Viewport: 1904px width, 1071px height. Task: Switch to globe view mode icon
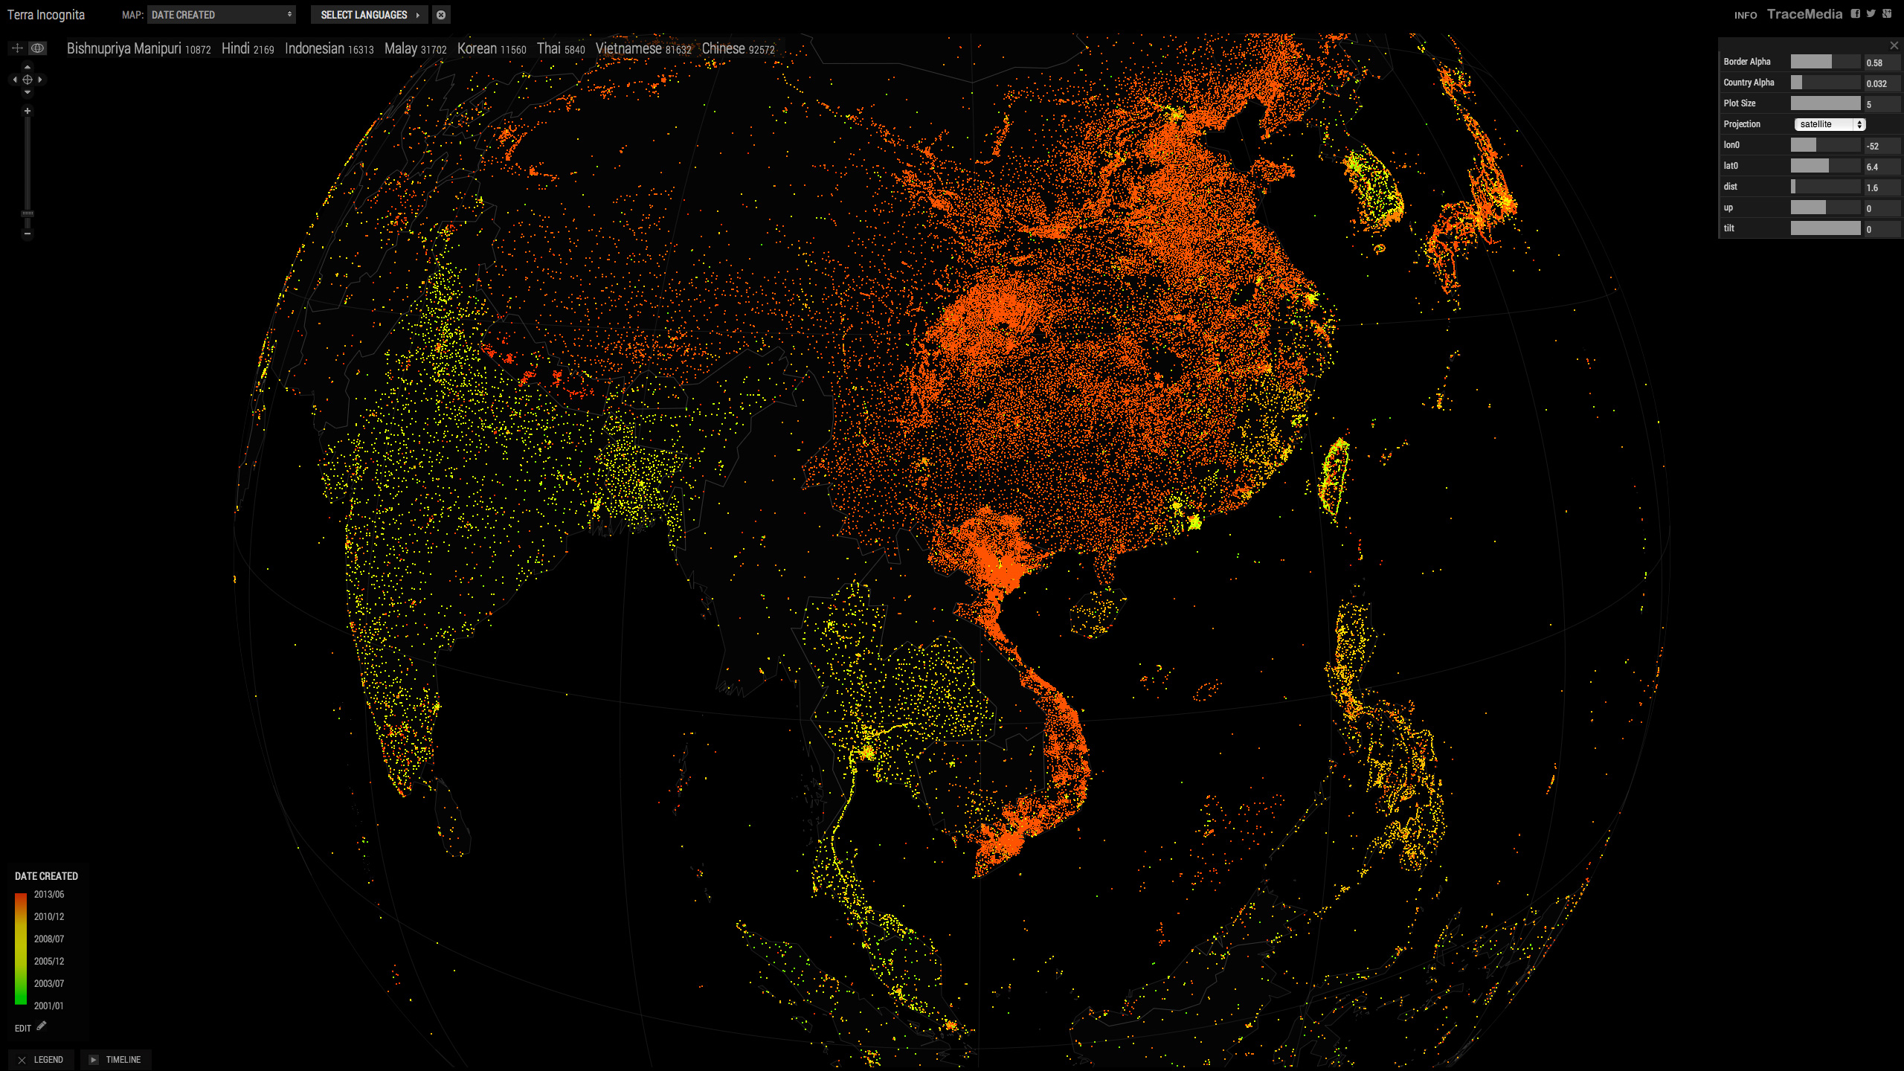coord(37,48)
